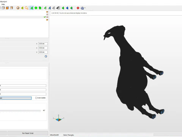Click the lower orange folder icon in tree panel
Image resolution: width=182 pixels, height=137 pixels.
pyautogui.click(x=47, y=20)
